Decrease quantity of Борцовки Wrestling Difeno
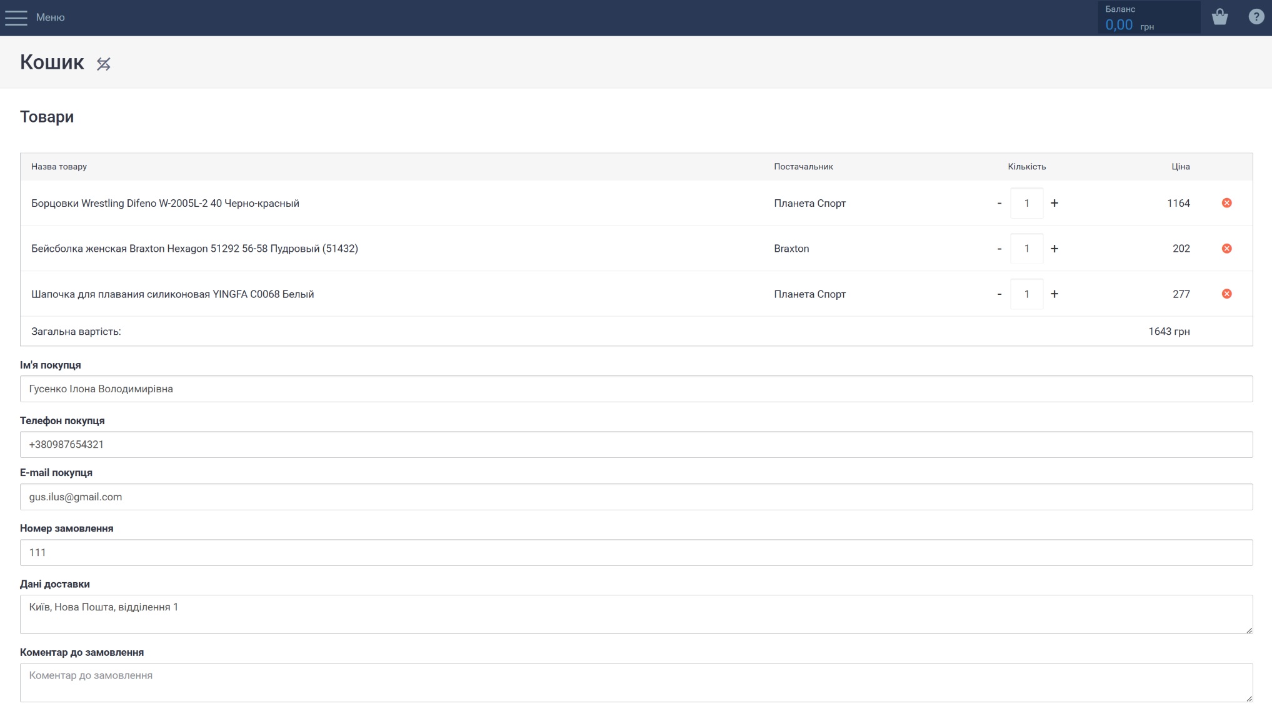Screen dimensions: 1272x704 click(x=999, y=203)
